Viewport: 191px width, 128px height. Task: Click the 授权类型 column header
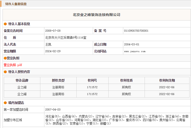58,81
